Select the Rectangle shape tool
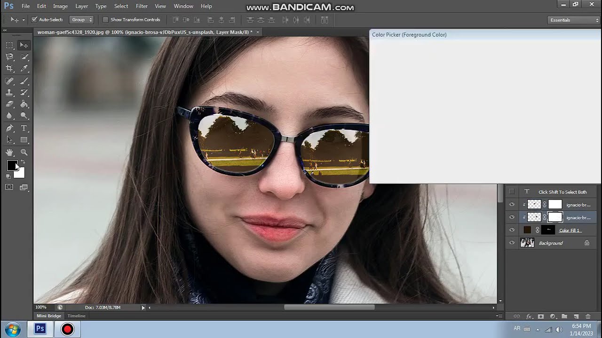 pos(24,140)
